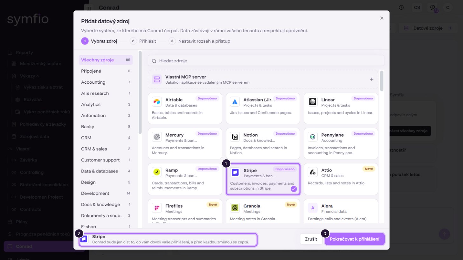Pick the Aiera financial data card
Screen dimensions: 463x260
[341, 211]
